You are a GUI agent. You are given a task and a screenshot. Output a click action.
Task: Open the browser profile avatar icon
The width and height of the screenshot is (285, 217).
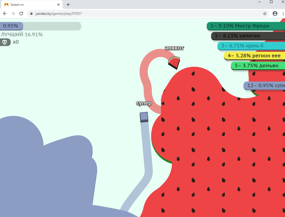(x=275, y=14)
